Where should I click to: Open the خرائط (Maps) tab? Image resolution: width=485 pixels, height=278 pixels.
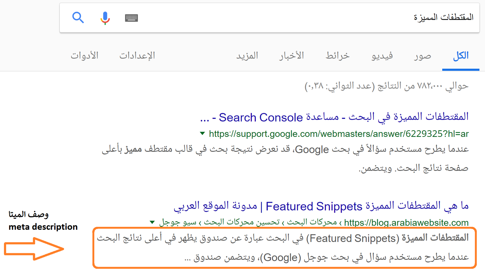click(x=338, y=56)
